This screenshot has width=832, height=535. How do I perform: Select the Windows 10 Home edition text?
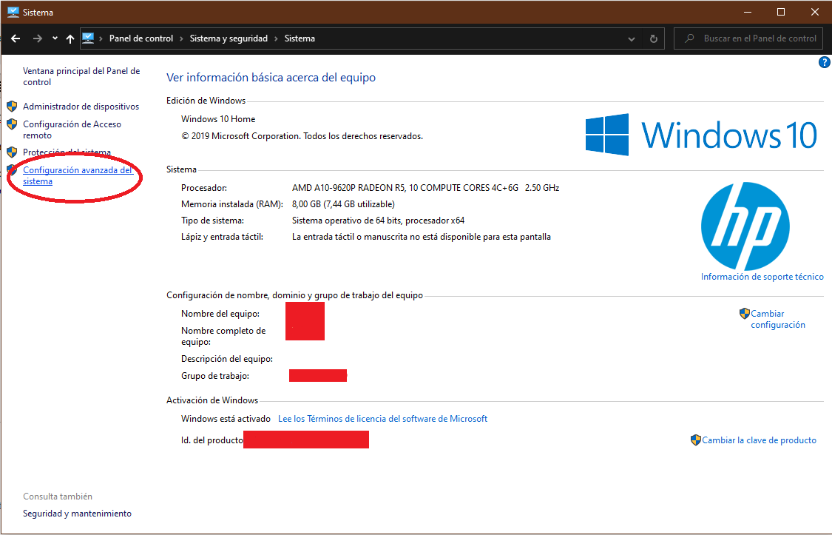point(218,119)
